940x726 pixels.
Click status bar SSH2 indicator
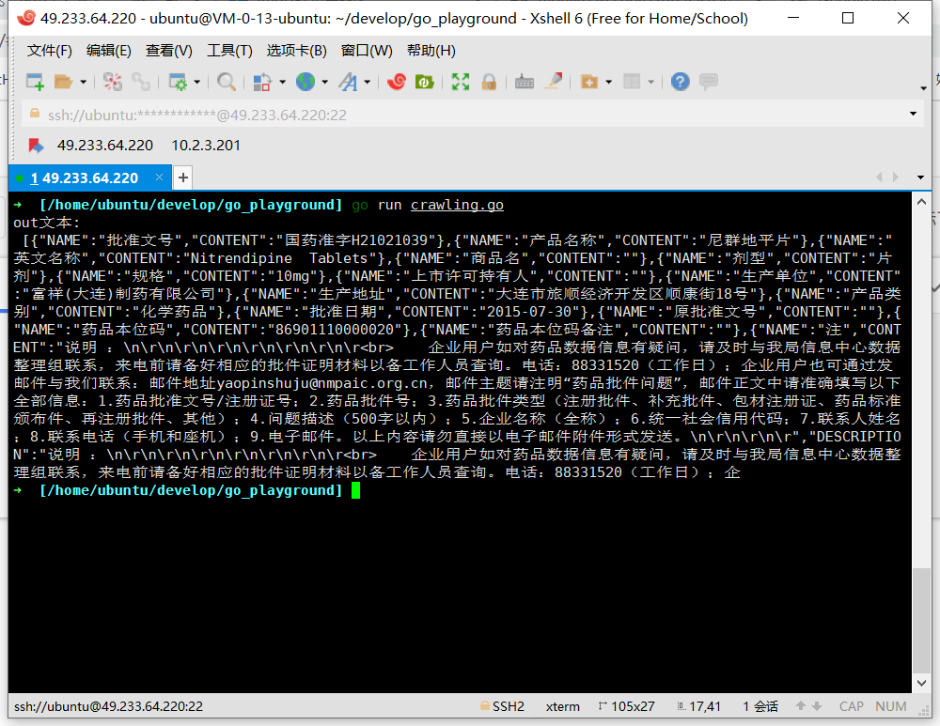[502, 706]
